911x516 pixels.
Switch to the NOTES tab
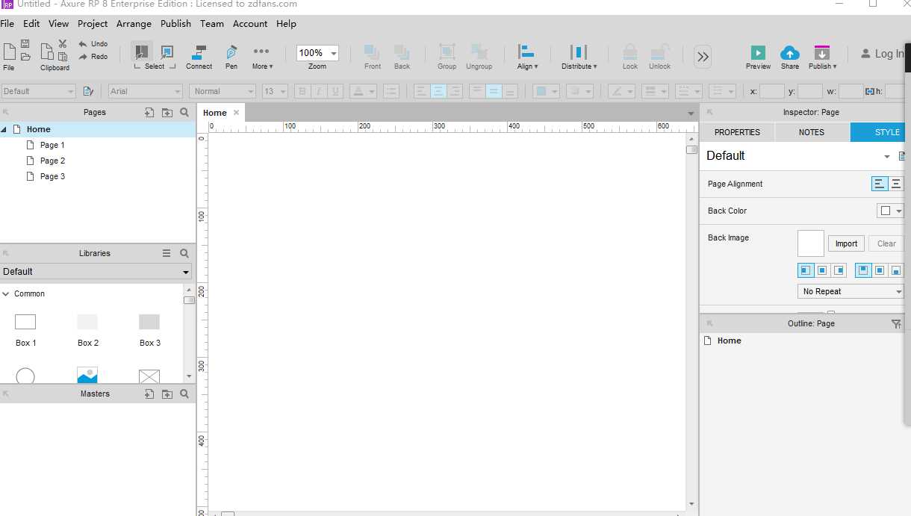812,132
